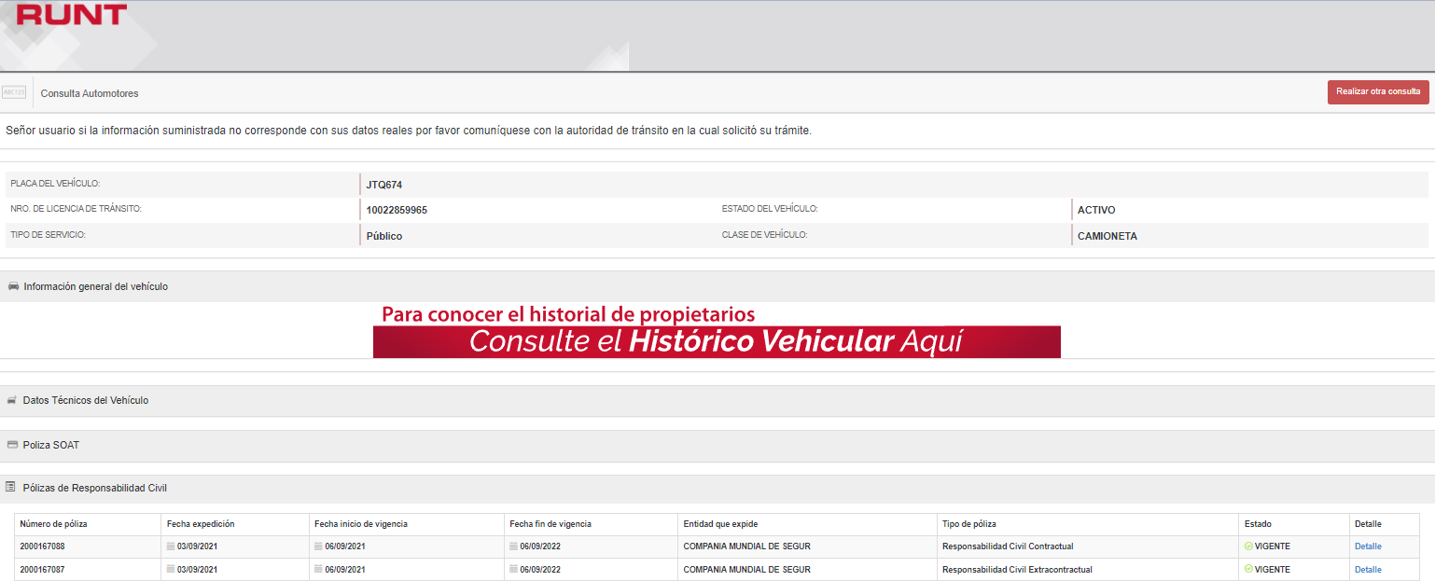Image resolution: width=1435 pixels, height=581 pixels.
Task: Click green VIGENTE check icon for Contractual policy
Action: [x=1248, y=546]
